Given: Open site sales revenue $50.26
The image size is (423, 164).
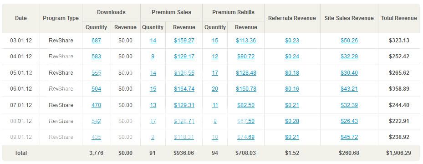Looking at the screenshot, I should [349, 41].
